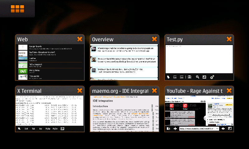Click the Test.py white text editing area
Screen dimensions: 249x149
(199, 59)
